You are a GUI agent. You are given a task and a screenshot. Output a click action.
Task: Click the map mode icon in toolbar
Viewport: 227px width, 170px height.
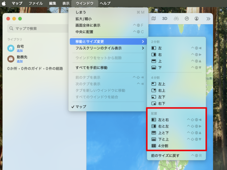click(x=154, y=19)
